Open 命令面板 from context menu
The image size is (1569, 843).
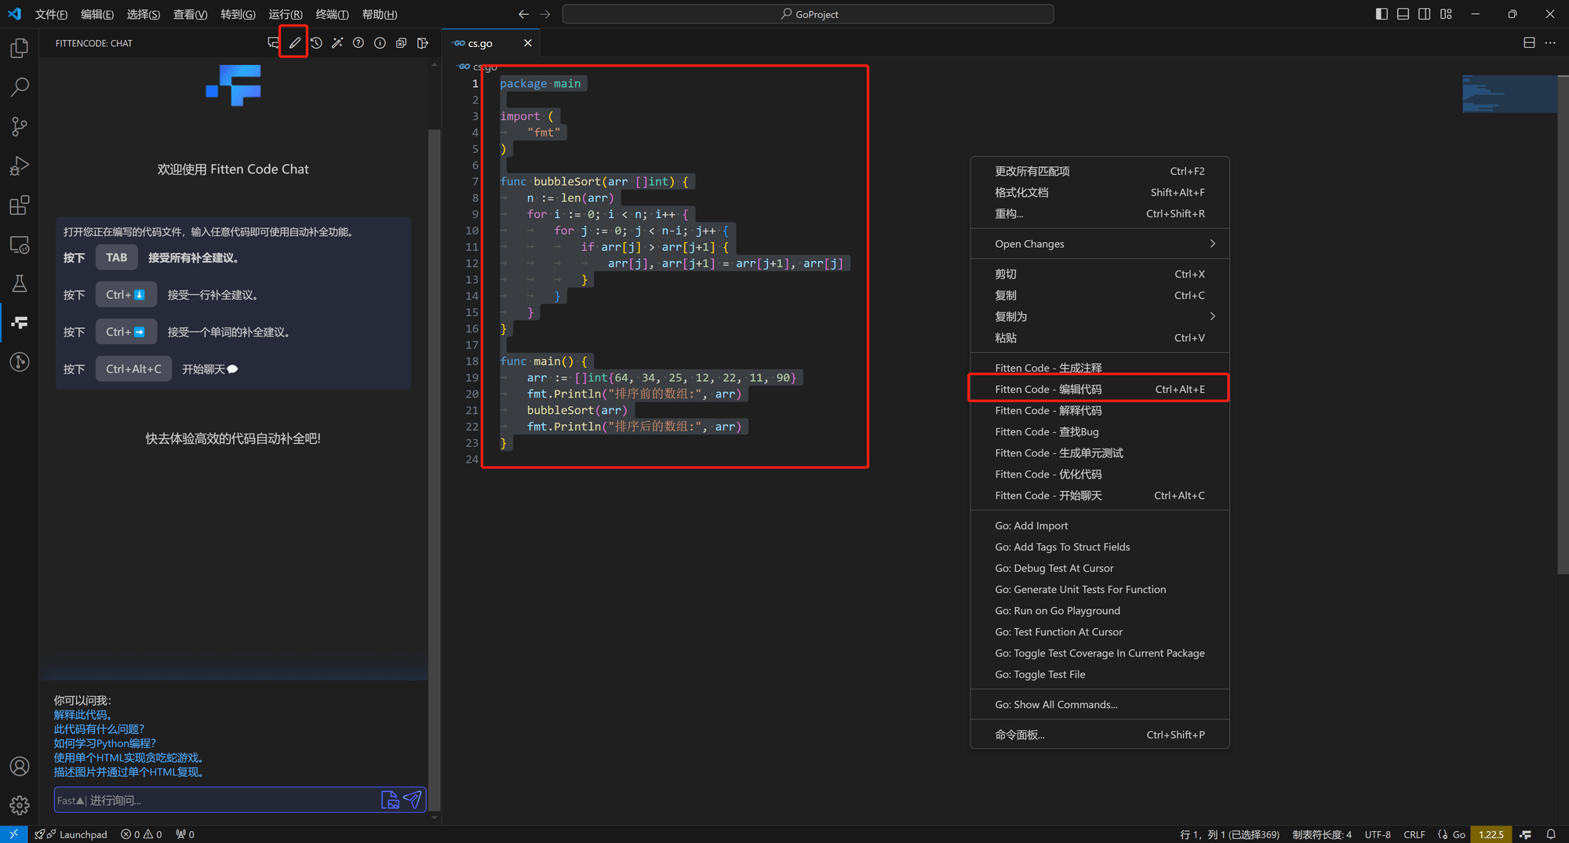pos(1100,735)
